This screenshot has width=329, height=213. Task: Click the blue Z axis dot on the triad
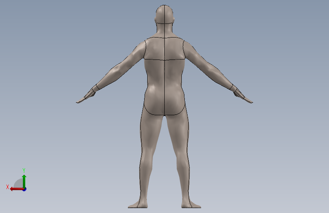pos(25,189)
